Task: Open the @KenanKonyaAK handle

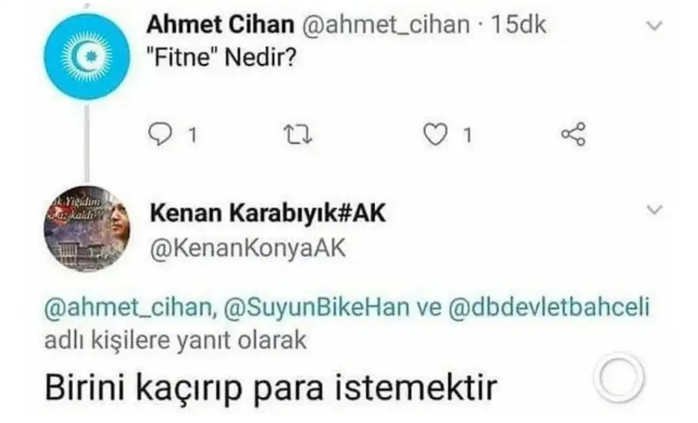Action: (x=247, y=249)
